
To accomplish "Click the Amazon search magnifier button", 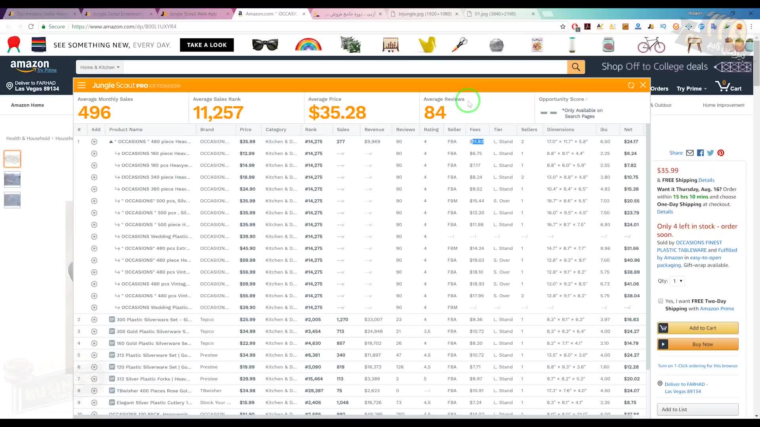I will point(576,67).
